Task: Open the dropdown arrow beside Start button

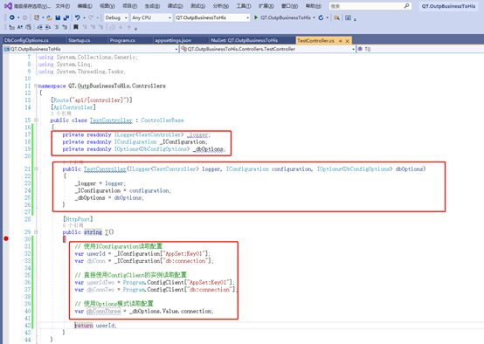Action: [x=314, y=17]
